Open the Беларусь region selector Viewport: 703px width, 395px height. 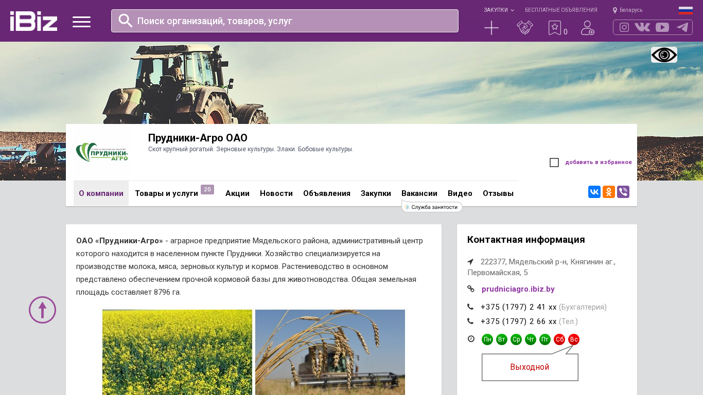pyautogui.click(x=628, y=10)
